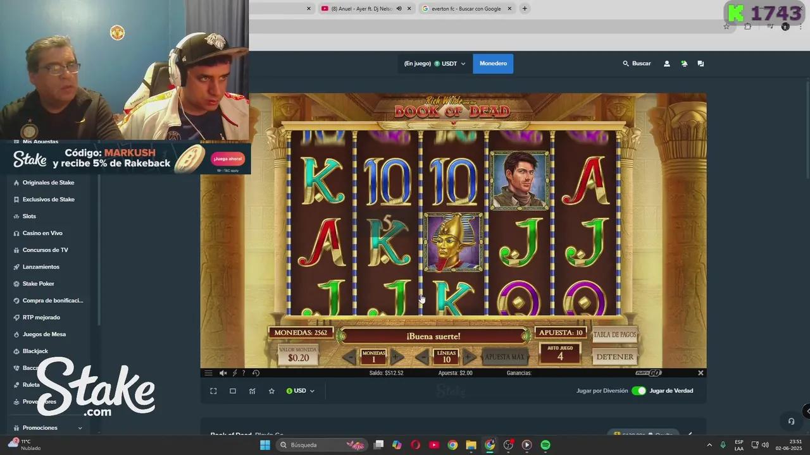Open clock and date 23:51
810x455 pixels.
click(788, 445)
